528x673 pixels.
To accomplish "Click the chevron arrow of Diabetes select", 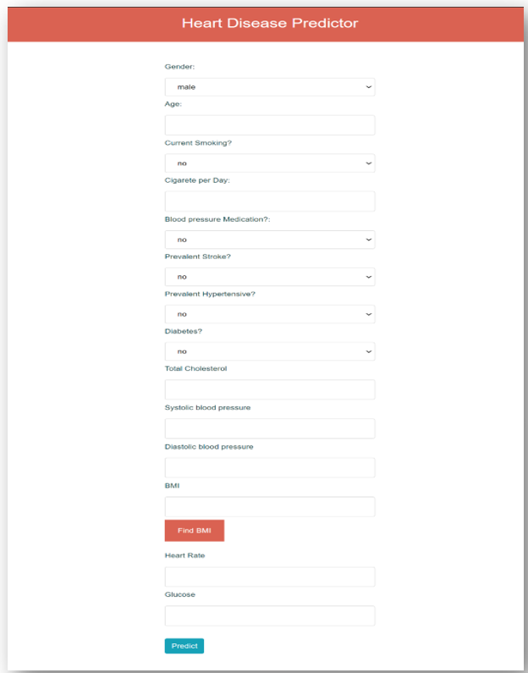I will (368, 351).
